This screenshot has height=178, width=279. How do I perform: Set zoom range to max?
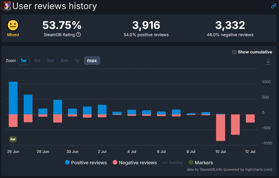[92, 61]
